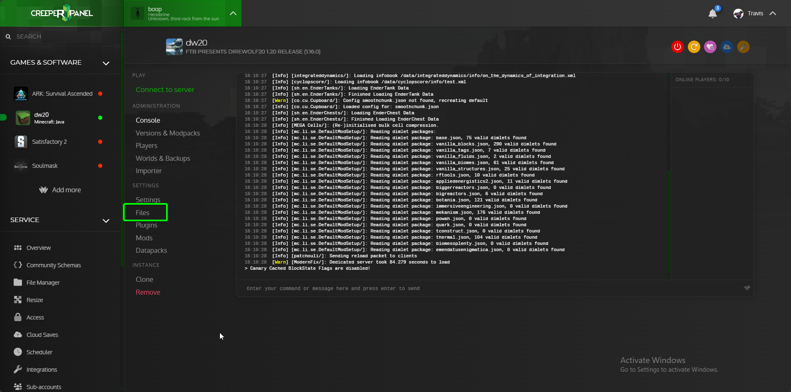
Task: Collapse the Service section
Action: tap(106, 220)
